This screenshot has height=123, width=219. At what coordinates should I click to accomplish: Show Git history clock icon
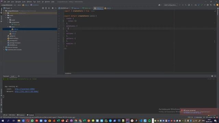[208, 5]
